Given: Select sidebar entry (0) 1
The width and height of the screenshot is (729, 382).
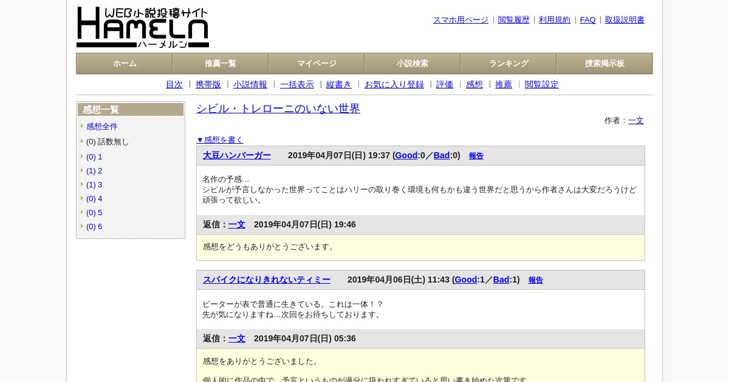Looking at the screenshot, I should [x=94, y=157].
